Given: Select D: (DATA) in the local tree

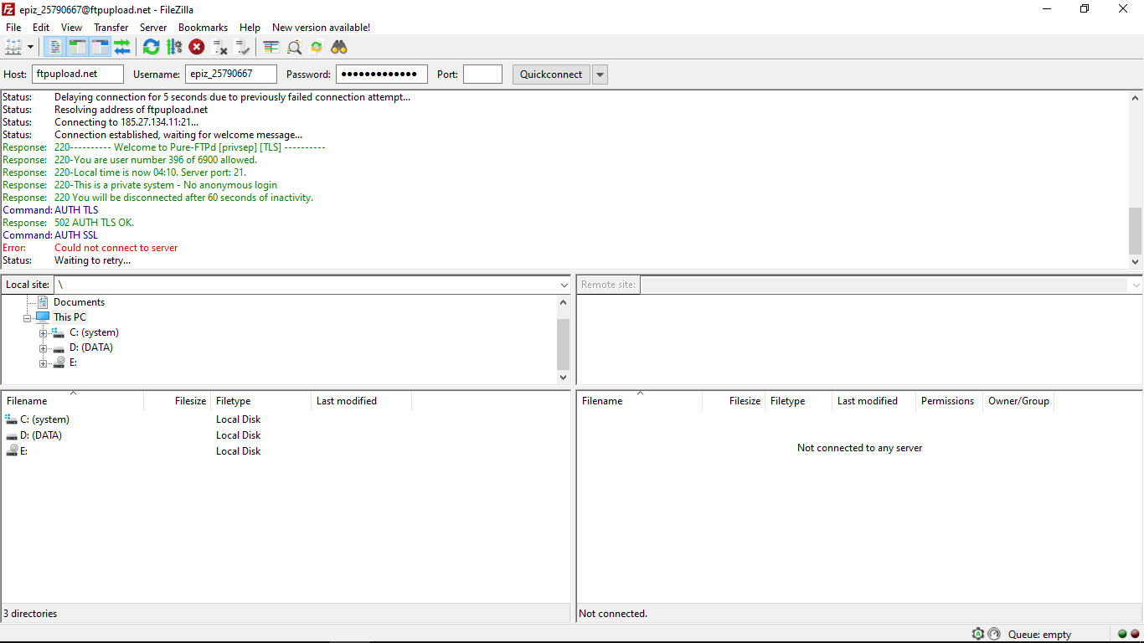Looking at the screenshot, I should coord(91,347).
